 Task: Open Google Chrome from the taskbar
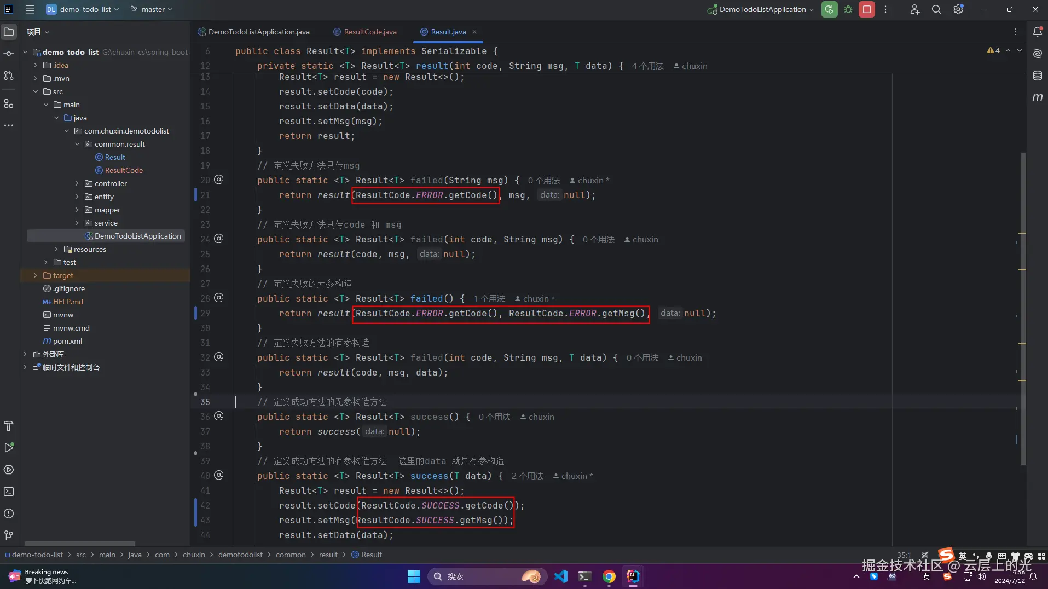(x=609, y=576)
